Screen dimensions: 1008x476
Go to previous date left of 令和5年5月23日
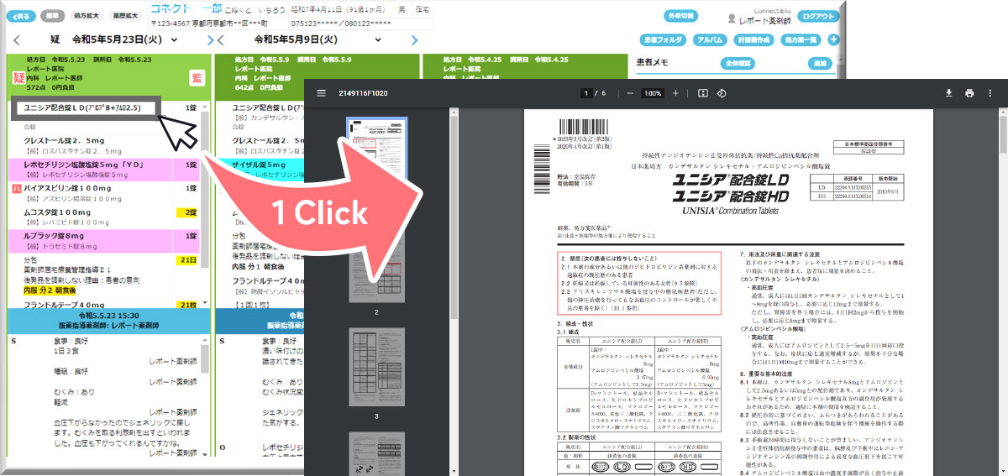(18, 39)
